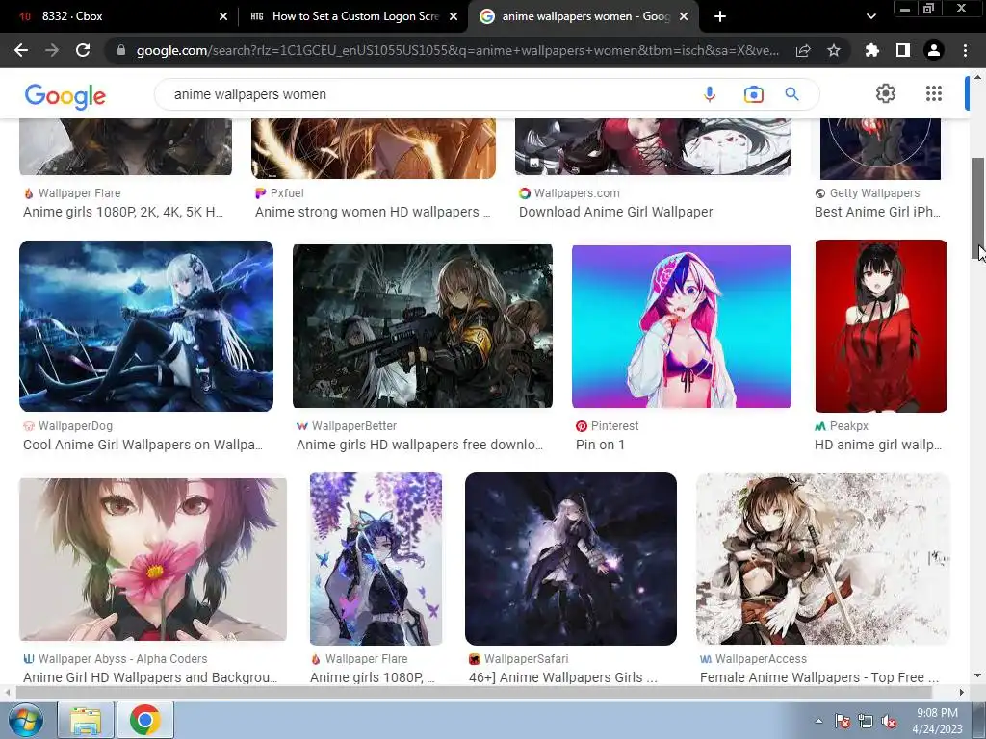Open Wallpaper Abyss girl with flower image
986x739 pixels.
pyautogui.click(x=153, y=559)
